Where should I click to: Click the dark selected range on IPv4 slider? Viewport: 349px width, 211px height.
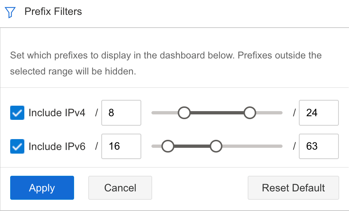coord(217,113)
